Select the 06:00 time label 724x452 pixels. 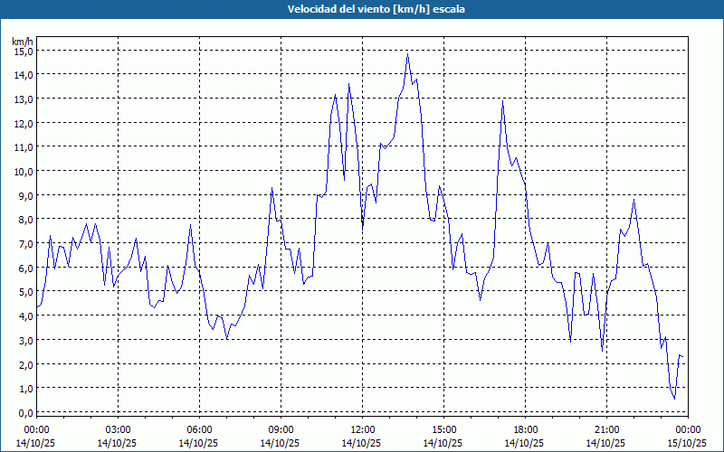199,429
